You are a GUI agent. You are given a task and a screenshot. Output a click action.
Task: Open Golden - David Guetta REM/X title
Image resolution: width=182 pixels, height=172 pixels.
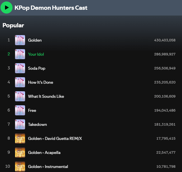click(x=55, y=138)
